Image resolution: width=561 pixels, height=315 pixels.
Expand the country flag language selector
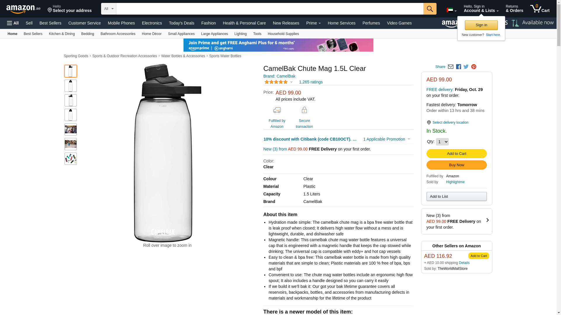451,10
